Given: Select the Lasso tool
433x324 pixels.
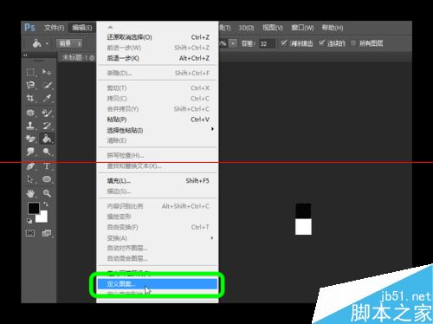Looking at the screenshot, I should [30, 85].
